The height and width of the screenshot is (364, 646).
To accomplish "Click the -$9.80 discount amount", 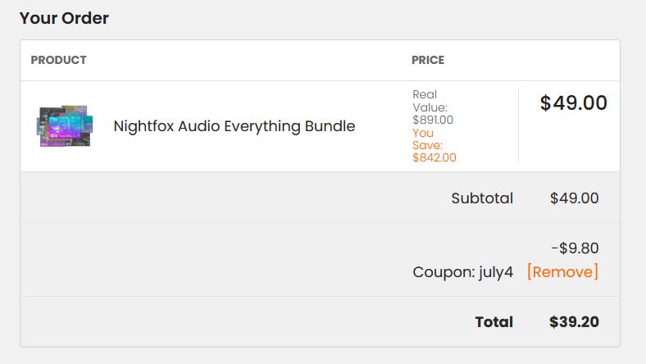I will (575, 248).
